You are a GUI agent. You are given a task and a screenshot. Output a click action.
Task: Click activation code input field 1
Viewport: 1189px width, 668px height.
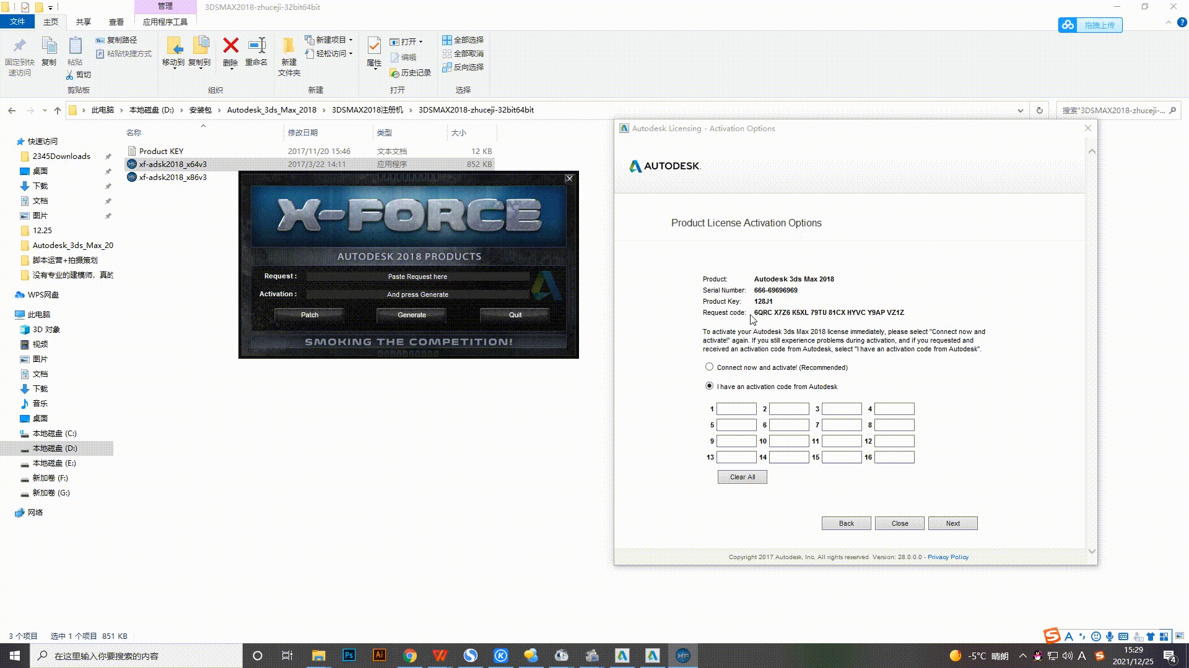[x=736, y=409]
